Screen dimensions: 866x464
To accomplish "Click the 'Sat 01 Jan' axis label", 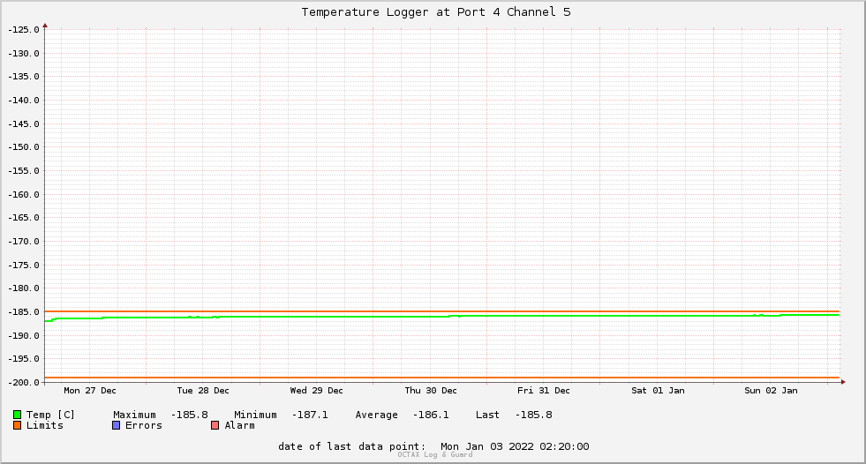I will point(658,391).
